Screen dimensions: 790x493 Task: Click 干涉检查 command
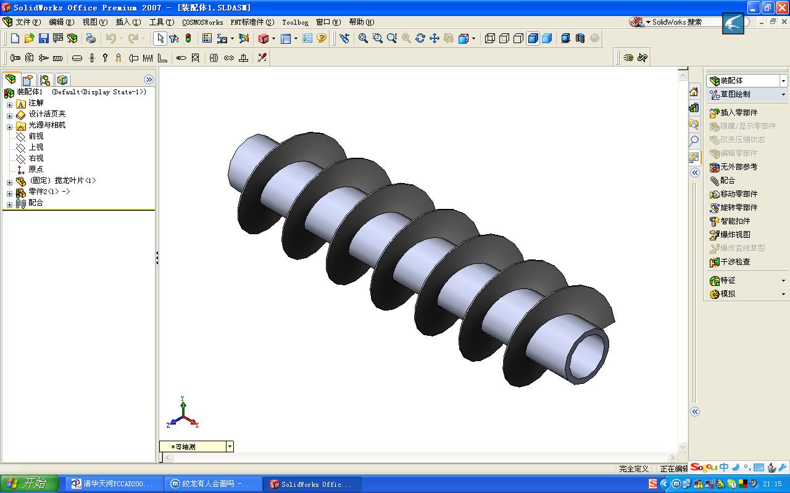point(730,262)
